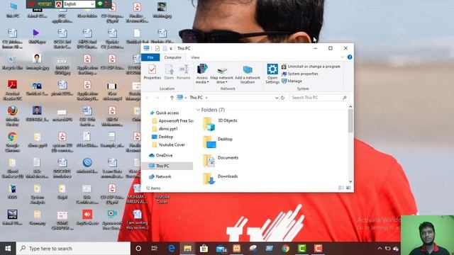
Task: Click the search magnifier icon in Explorer
Action: tap(345, 98)
